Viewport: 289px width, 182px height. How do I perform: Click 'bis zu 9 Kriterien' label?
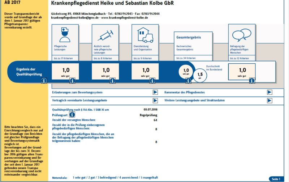143,58
